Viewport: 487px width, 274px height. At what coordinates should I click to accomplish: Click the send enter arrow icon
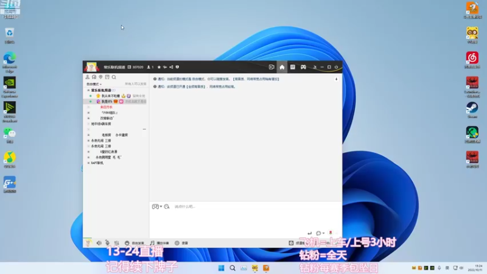pyautogui.click(x=309, y=233)
